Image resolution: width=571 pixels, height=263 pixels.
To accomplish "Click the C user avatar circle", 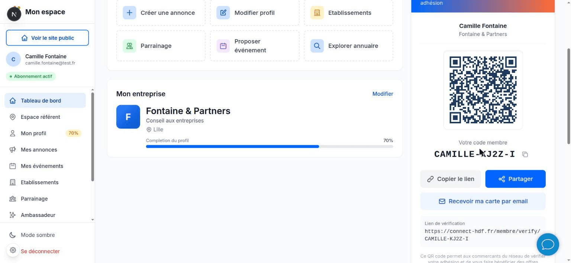I will pyautogui.click(x=13, y=59).
